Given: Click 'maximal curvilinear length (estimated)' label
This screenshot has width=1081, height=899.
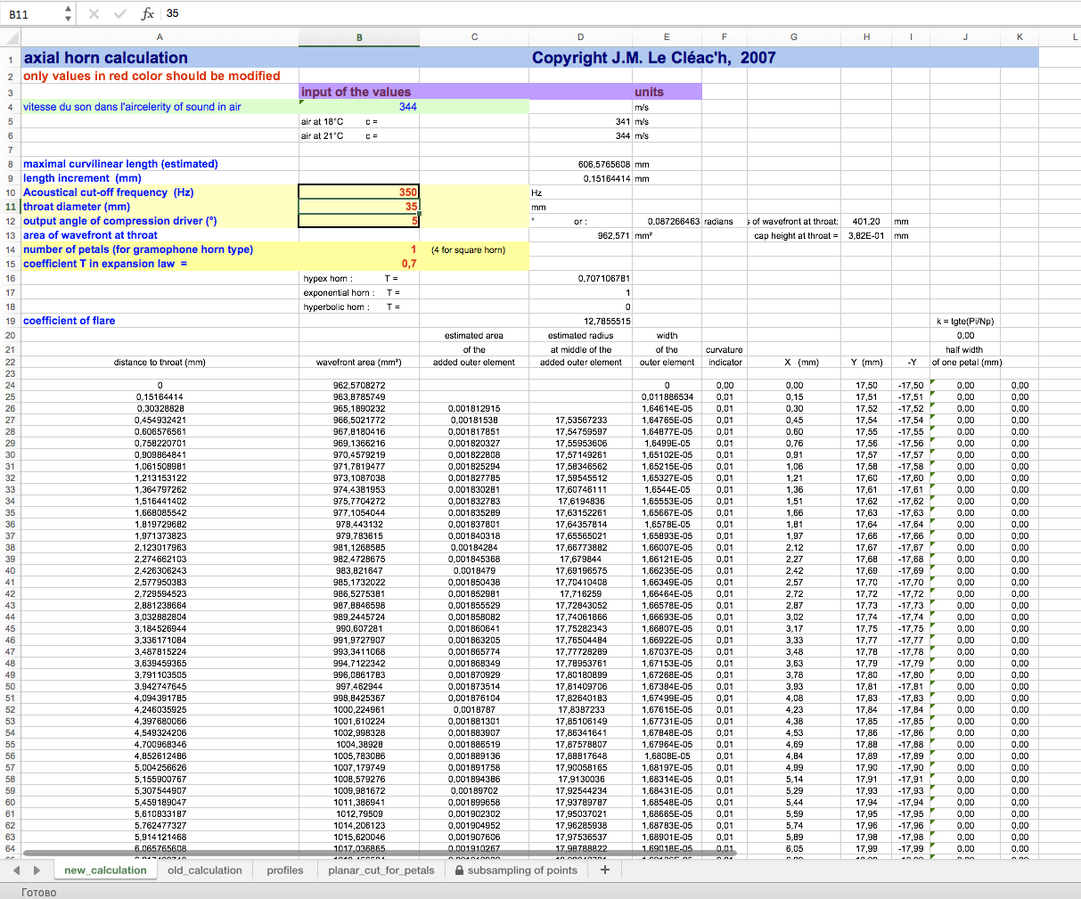Looking at the screenshot, I should click(x=120, y=164).
